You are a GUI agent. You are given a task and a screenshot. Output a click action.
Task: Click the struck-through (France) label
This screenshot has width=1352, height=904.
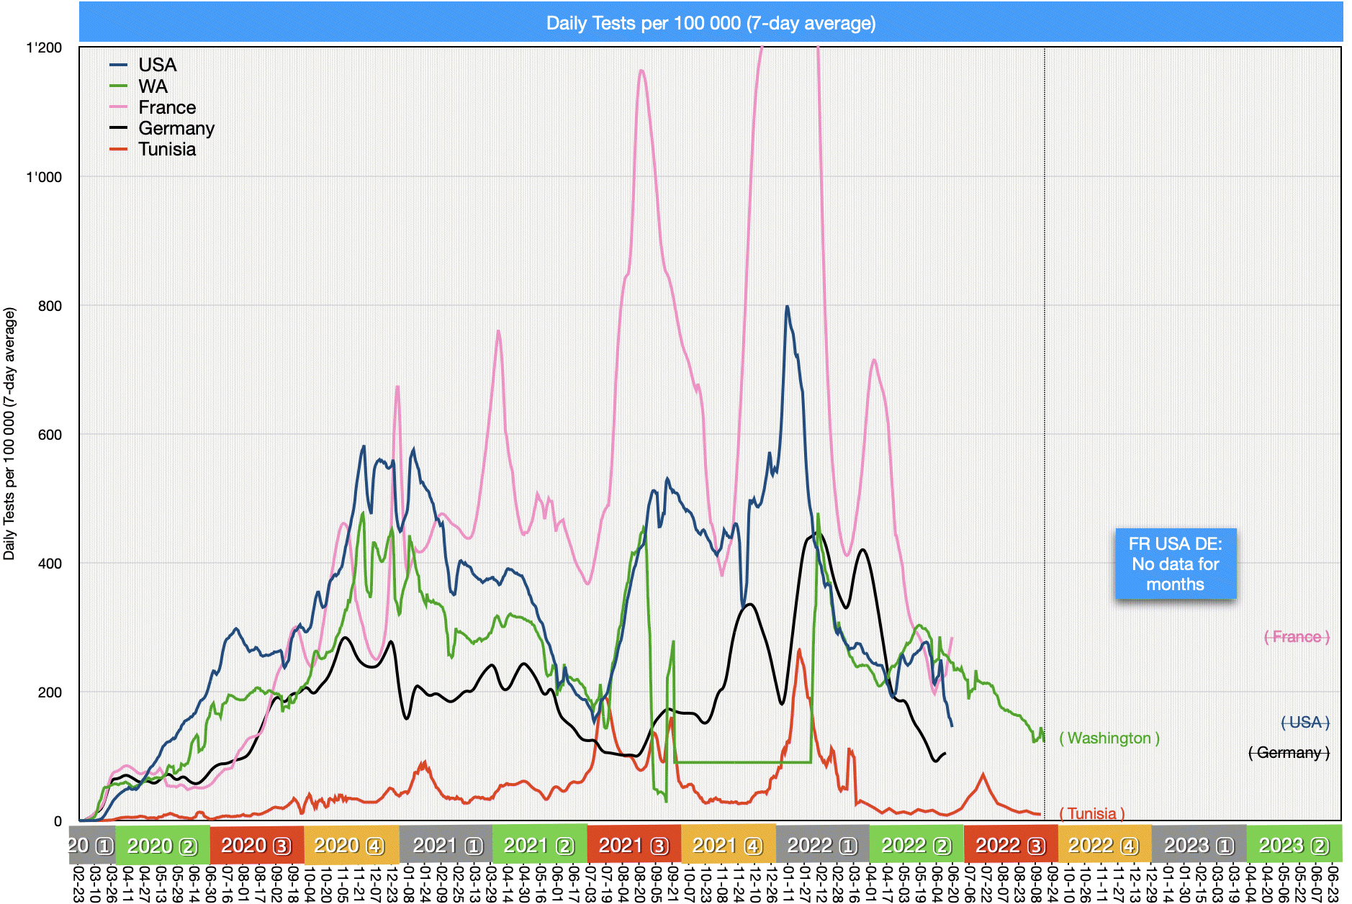[x=1297, y=636]
